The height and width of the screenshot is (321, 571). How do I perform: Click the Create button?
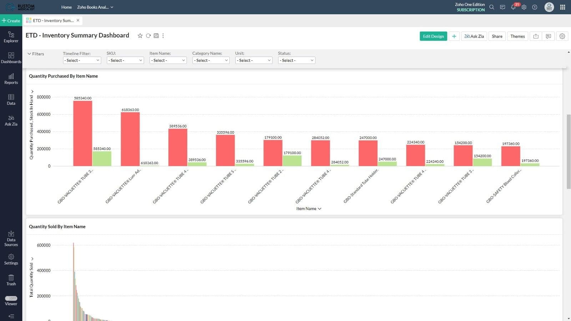(x=11, y=21)
